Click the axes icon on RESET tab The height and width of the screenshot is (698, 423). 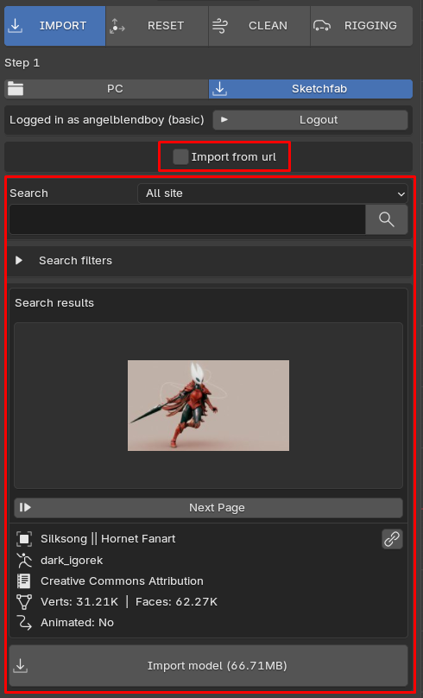point(117,26)
